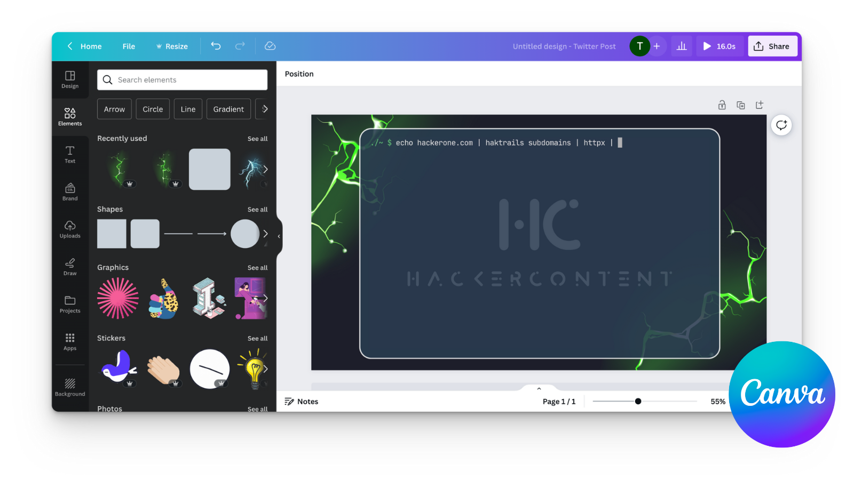Viewport: 854px width, 480px height.
Task: Go back with the Home arrow
Action: coord(84,46)
